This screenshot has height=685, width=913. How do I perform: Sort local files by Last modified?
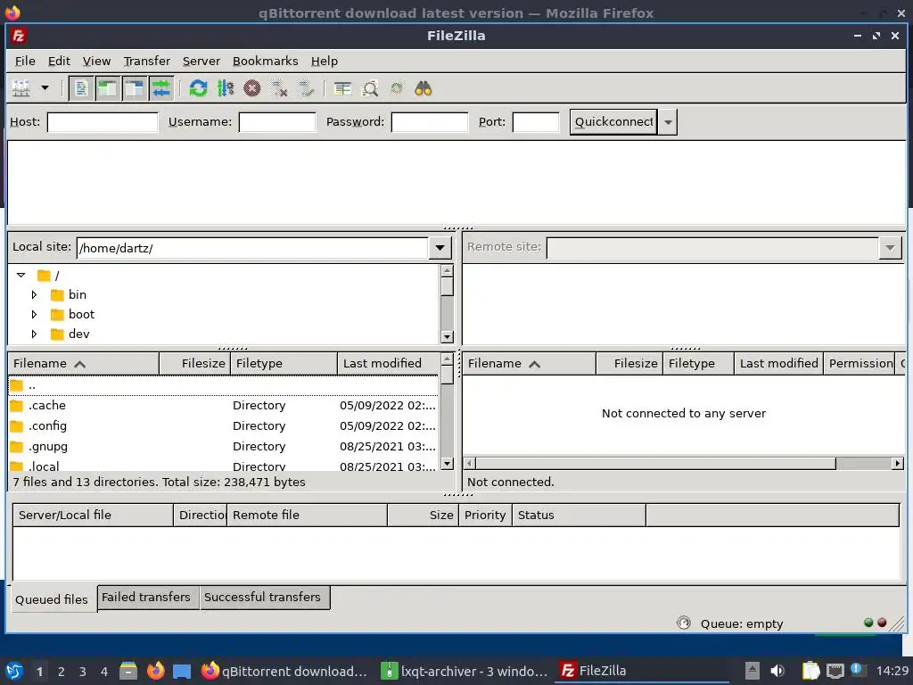[x=389, y=364]
